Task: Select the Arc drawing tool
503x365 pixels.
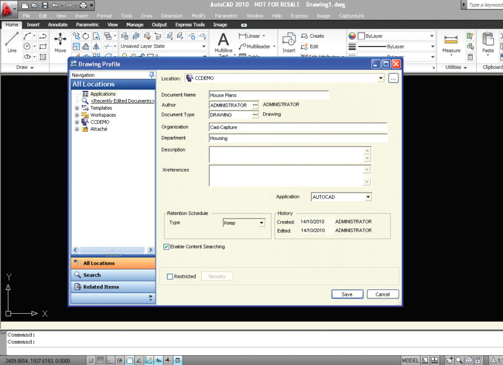Action: click(27, 36)
